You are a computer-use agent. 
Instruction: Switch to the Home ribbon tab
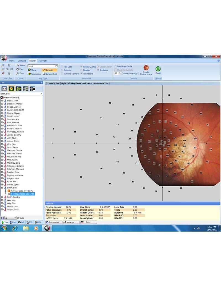click(12, 61)
